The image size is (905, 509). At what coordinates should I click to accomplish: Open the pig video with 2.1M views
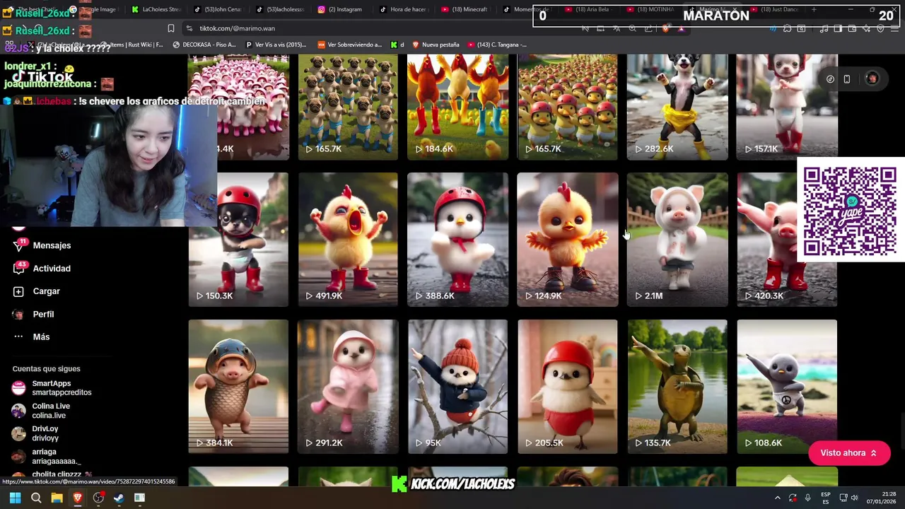[x=677, y=240]
